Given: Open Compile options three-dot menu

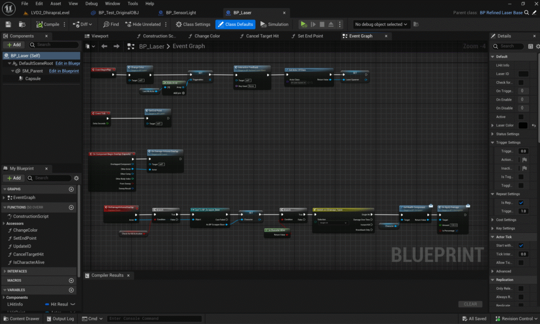Looking at the screenshot, I should point(64,24).
